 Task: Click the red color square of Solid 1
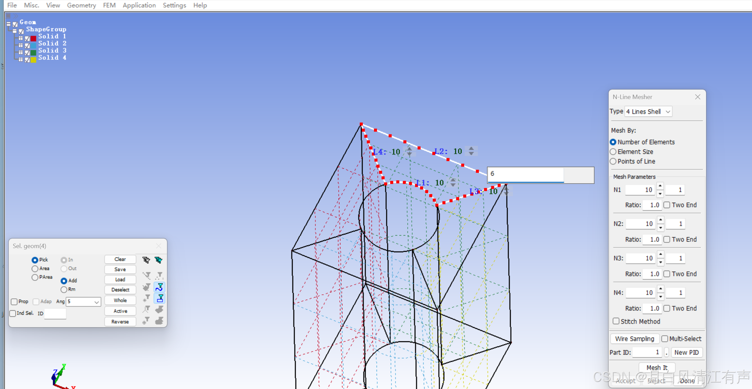pyautogui.click(x=33, y=38)
